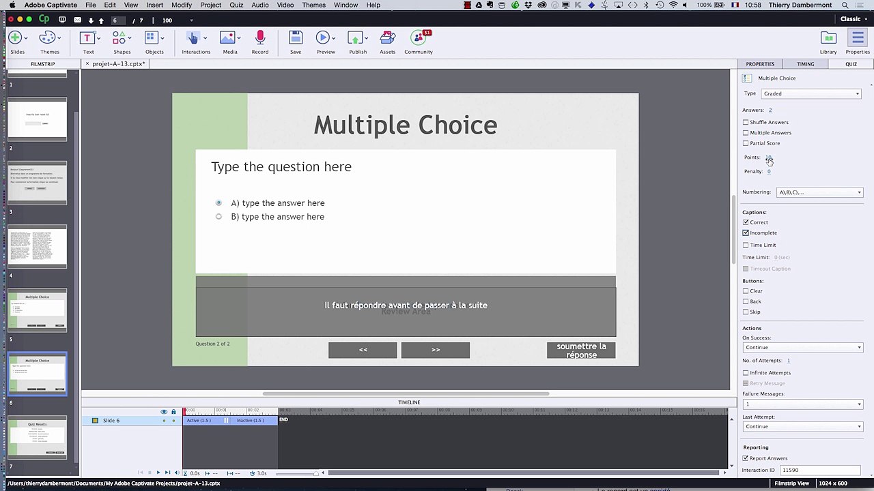Open the Quiz menu
874x491 pixels.
(236, 5)
